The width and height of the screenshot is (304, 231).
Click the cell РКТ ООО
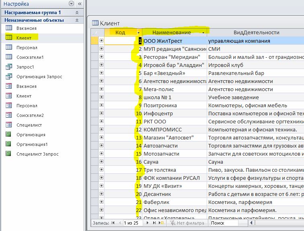(x=175, y=121)
